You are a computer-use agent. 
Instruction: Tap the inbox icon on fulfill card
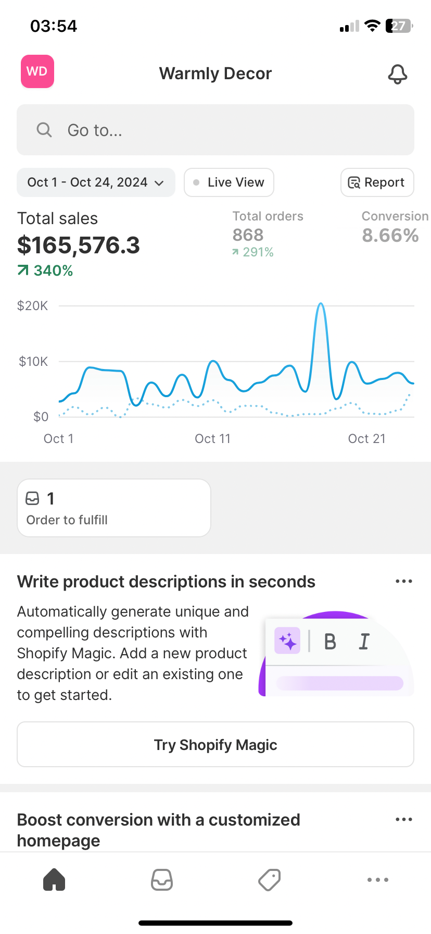tap(32, 499)
